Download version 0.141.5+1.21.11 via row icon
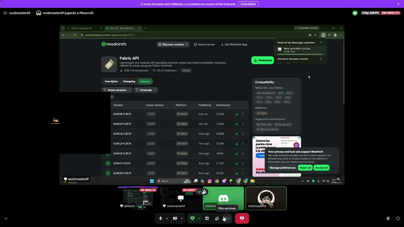The image size is (404, 227). [237, 124]
